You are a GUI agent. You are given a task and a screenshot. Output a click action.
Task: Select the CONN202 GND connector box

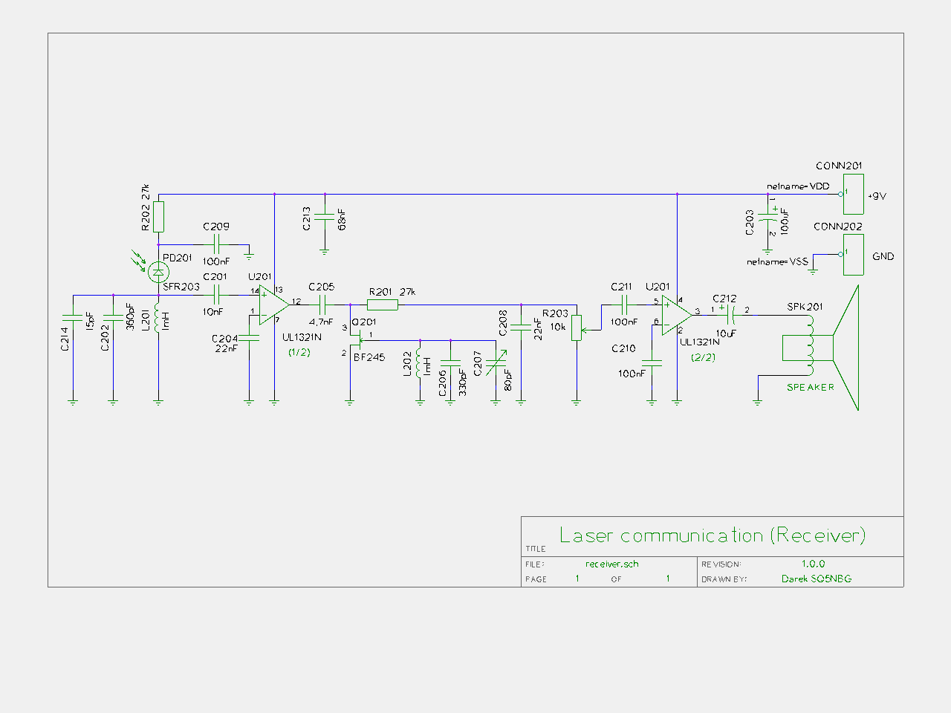click(x=854, y=255)
